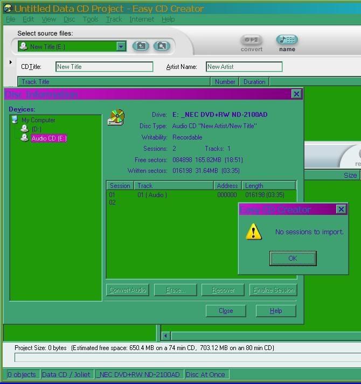Open the Edit menu
Image resolution: width=361 pixels, height=384 pixels.
(28, 19)
